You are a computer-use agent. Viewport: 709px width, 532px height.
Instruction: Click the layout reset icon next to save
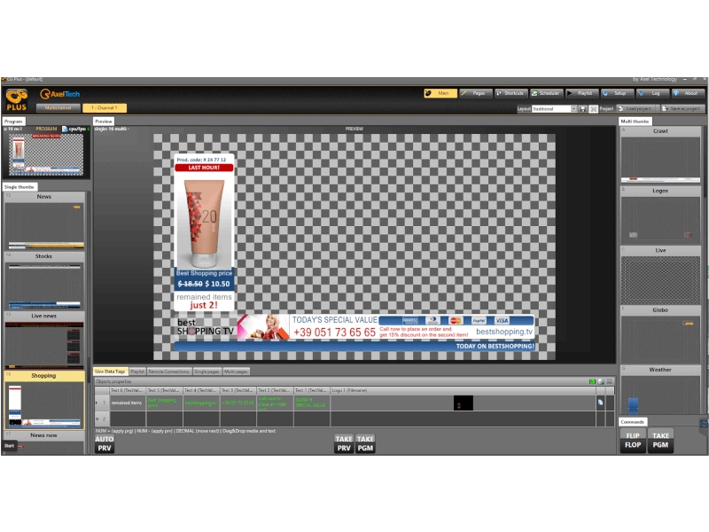[x=593, y=109]
